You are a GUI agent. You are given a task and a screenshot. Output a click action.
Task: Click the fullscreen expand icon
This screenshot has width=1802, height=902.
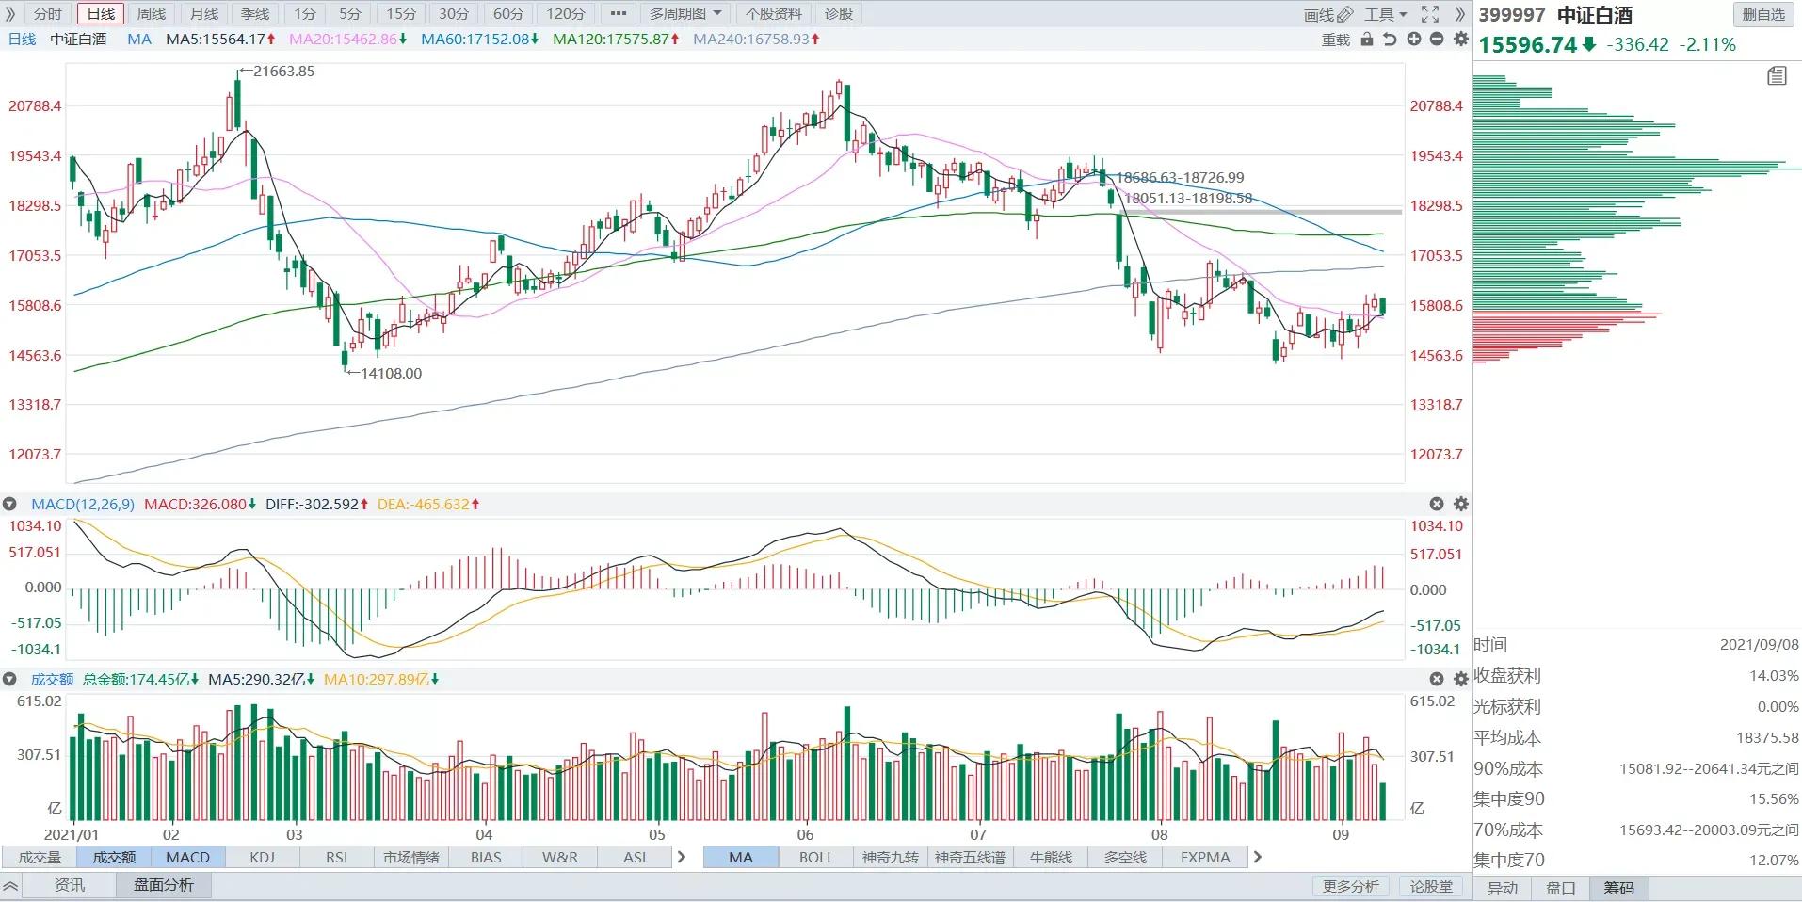point(1430,14)
